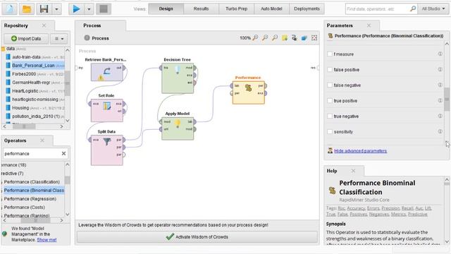Select the Performance operator
Screen dimensions: 451x254
(249, 92)
